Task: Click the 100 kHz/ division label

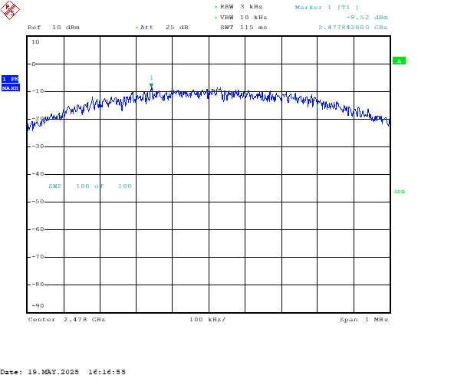Action: pos(207,319)
